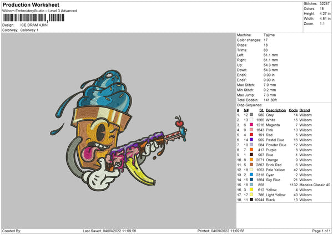The width and height of the screenshot is (333, 235).
Task: Click the stitch count 2571 in the Orange row
Action: tap(260, 160)
